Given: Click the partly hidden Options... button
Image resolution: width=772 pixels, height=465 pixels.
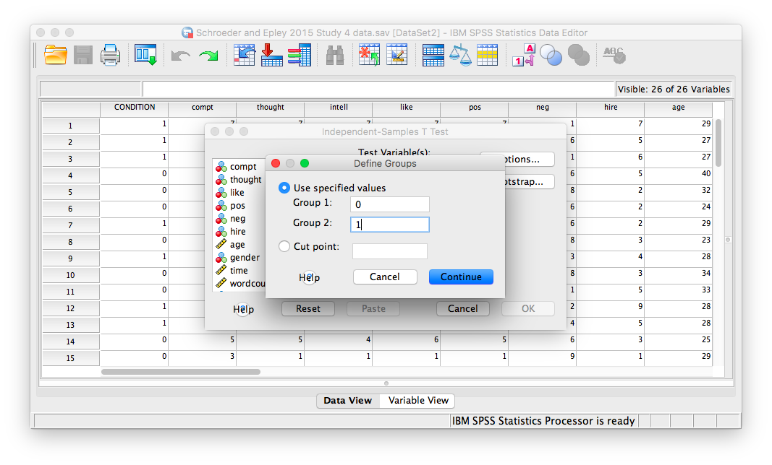Looking at the screenshot, I should pos(530,160).
